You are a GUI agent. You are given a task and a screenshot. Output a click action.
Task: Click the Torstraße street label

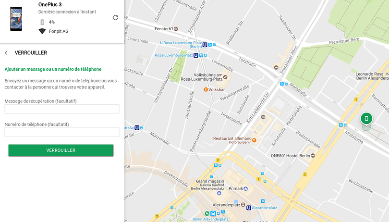[x=247, y=62]
